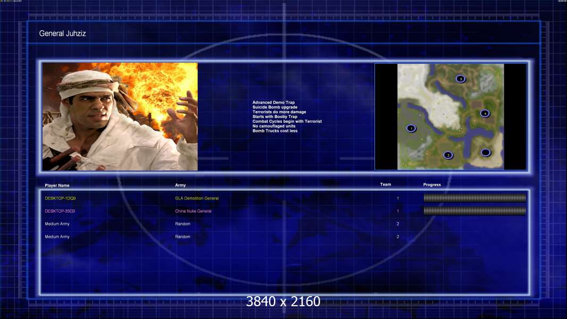Click the DESKTOP-35EB loading progress bar

[475, 211]
